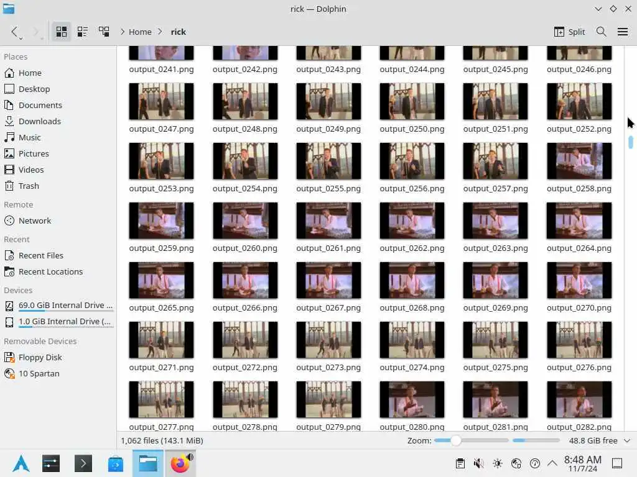Viewport: 637px width, 477px height.
Task: Expand the chevron between Home and rick
Action: click(160, 32)
